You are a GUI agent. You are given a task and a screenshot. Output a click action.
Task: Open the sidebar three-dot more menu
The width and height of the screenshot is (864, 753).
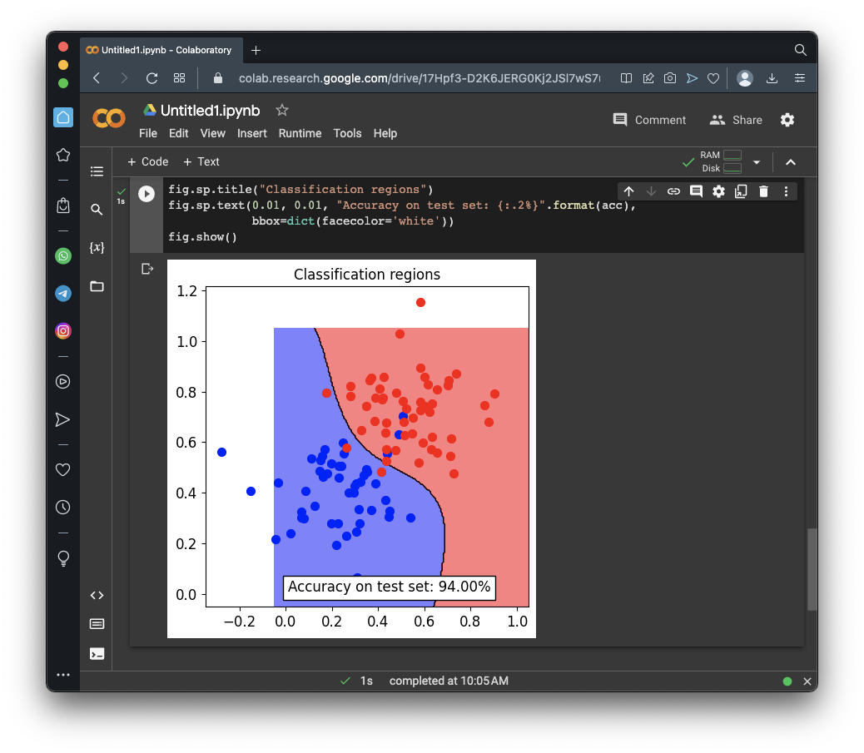63,675
